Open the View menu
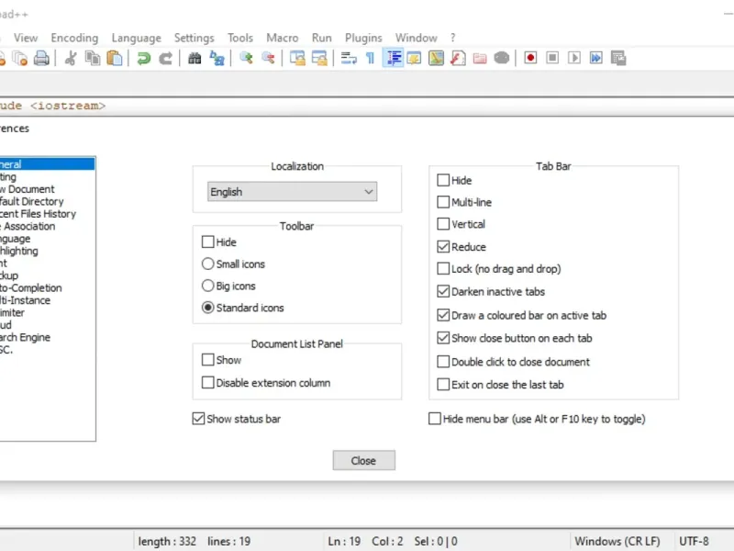Image resolution: width=734 pixels, height=551 pixels. (x=26, y=38)
